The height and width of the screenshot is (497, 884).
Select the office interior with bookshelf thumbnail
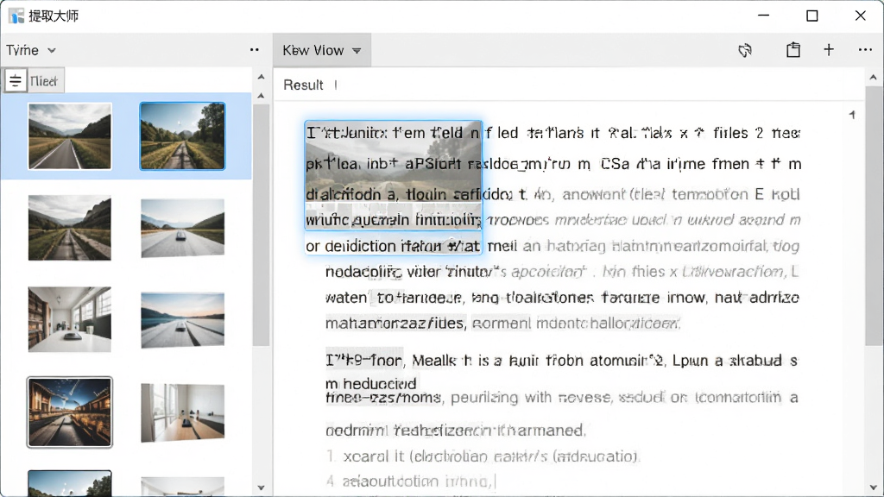70,319
